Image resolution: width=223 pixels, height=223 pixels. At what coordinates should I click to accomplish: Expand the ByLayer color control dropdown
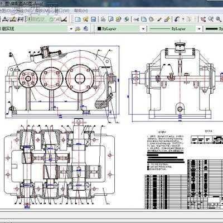pyautogui.click(x=143, y=29)
